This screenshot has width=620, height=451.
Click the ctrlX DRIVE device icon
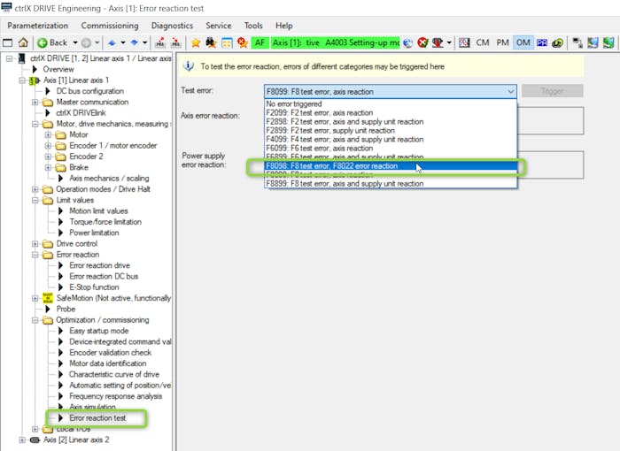click(21, 58)
